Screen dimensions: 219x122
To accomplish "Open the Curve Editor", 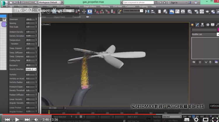I will [177, 11].
